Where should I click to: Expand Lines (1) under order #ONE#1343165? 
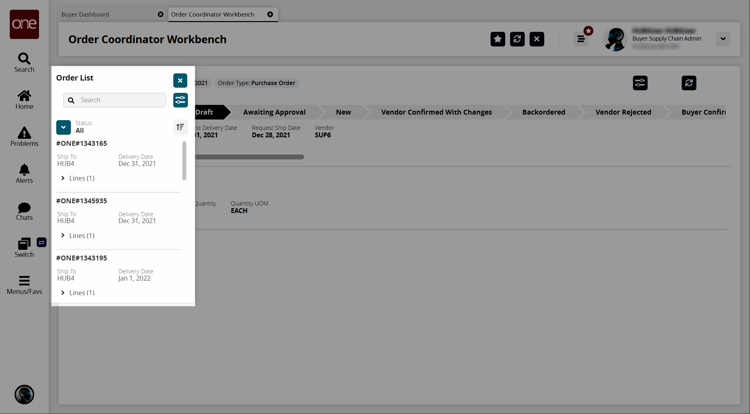click(x=63, y=178)
